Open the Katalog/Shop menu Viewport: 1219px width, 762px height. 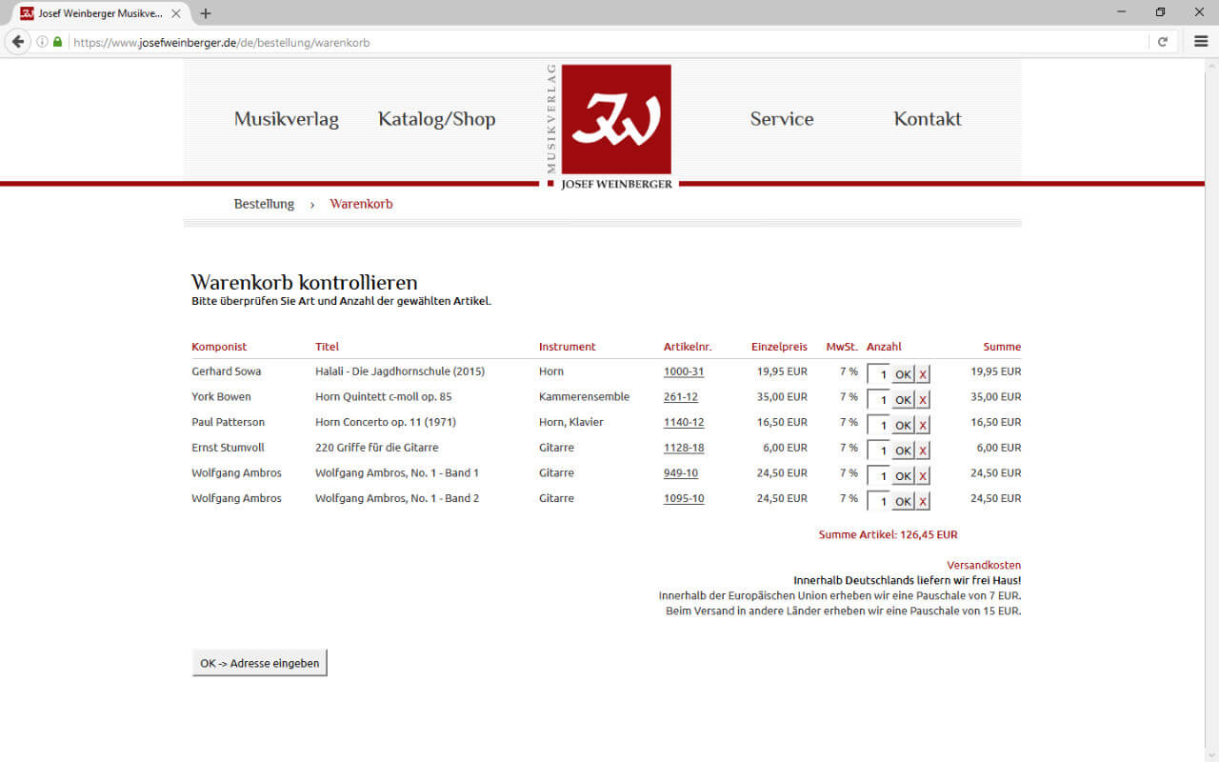437,119
